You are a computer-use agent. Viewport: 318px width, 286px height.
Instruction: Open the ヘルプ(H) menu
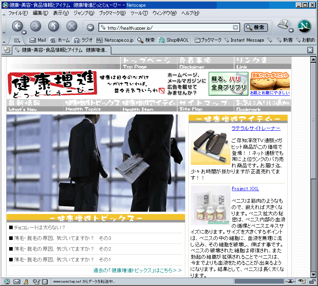[190, 13]
